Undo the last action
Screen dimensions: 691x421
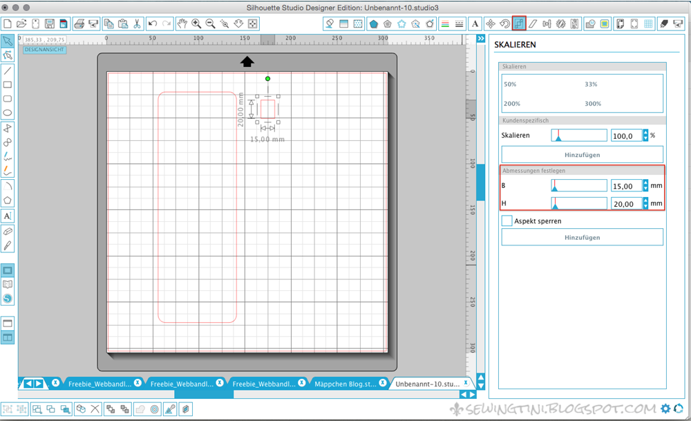153,24
